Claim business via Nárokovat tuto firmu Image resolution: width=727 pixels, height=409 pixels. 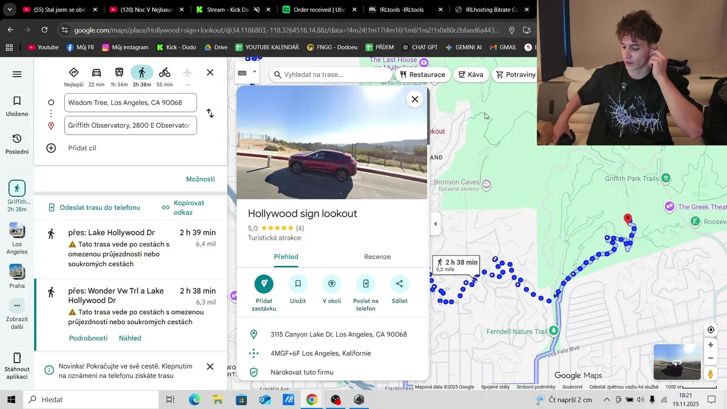pyautogui.click(x=332, y=372)
